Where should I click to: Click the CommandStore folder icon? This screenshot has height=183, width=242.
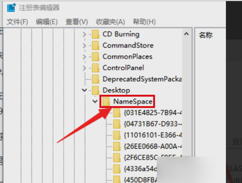[96, 45]
